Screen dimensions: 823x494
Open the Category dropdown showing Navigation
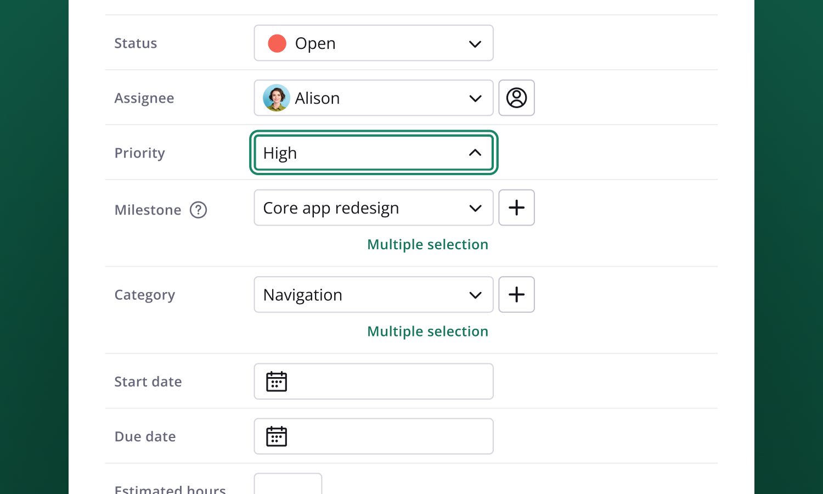374,295
